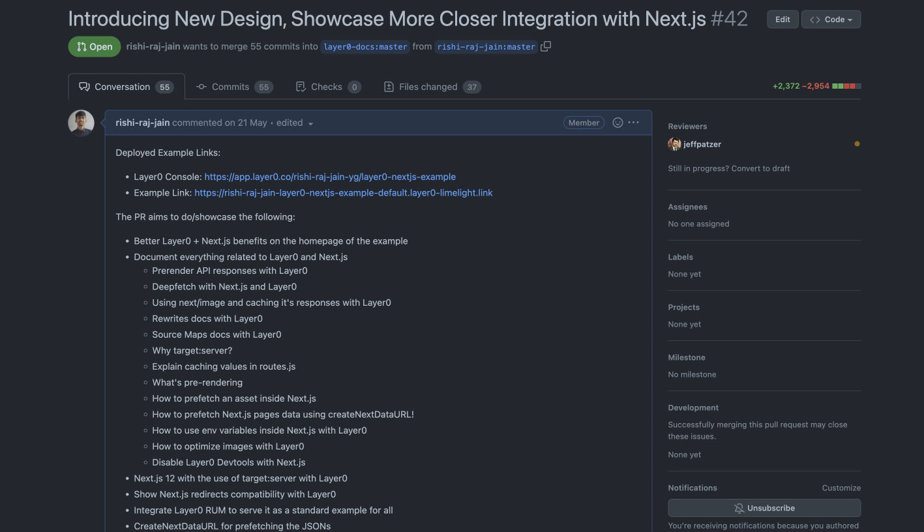Click the green Open status badge
The height and width of the screenshot is (532, 924).
[95, 46]
